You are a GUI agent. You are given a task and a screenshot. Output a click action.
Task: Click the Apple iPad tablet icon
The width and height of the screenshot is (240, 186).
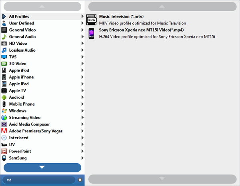point(4,84)
